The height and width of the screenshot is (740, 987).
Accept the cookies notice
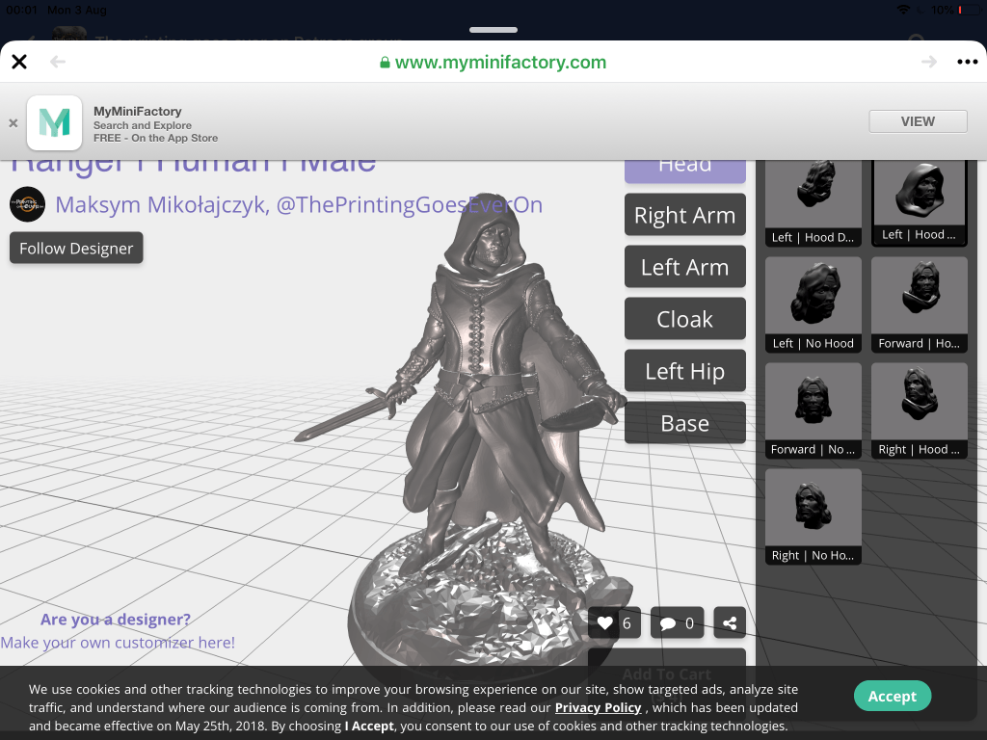[892, 696]
